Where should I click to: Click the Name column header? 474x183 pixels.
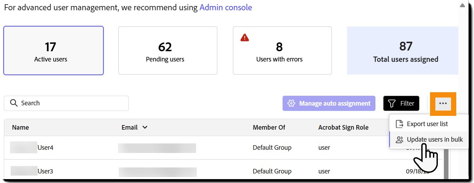coord(21,128)
